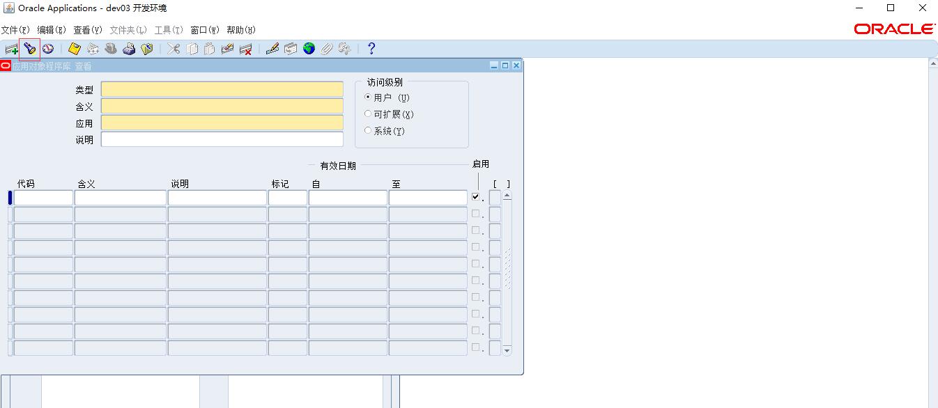Open window help question mark icon
The height and width of the screenshot is (408, 938).
(371, 49)
